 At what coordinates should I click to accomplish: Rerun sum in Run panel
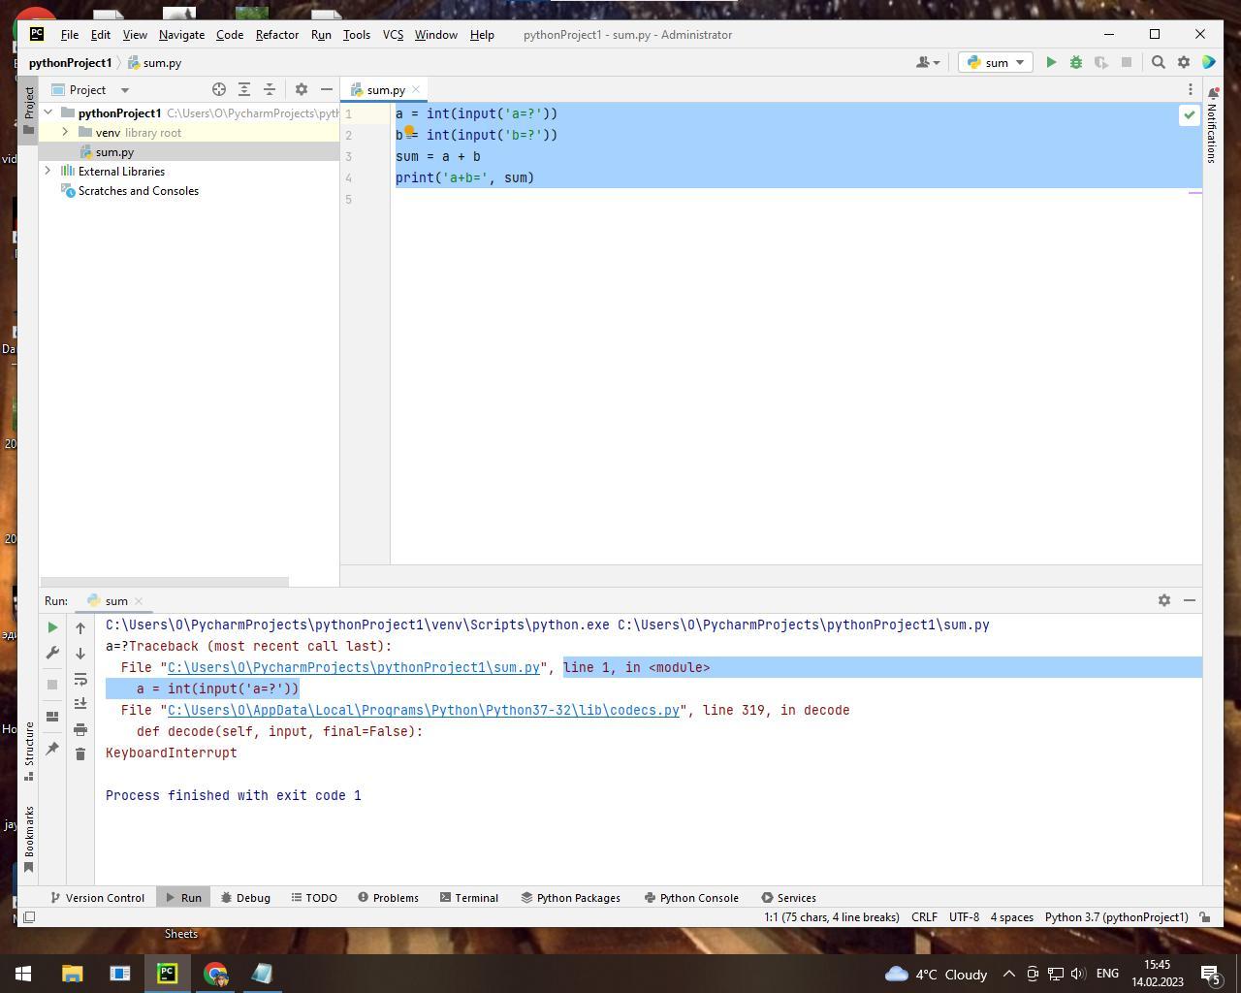(52, 627)
